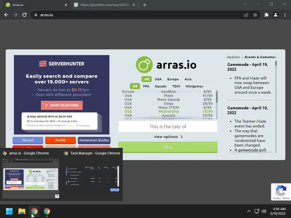Filter servers by Asia region
Viewport: 291px width, 218px height.
point(188,79)
